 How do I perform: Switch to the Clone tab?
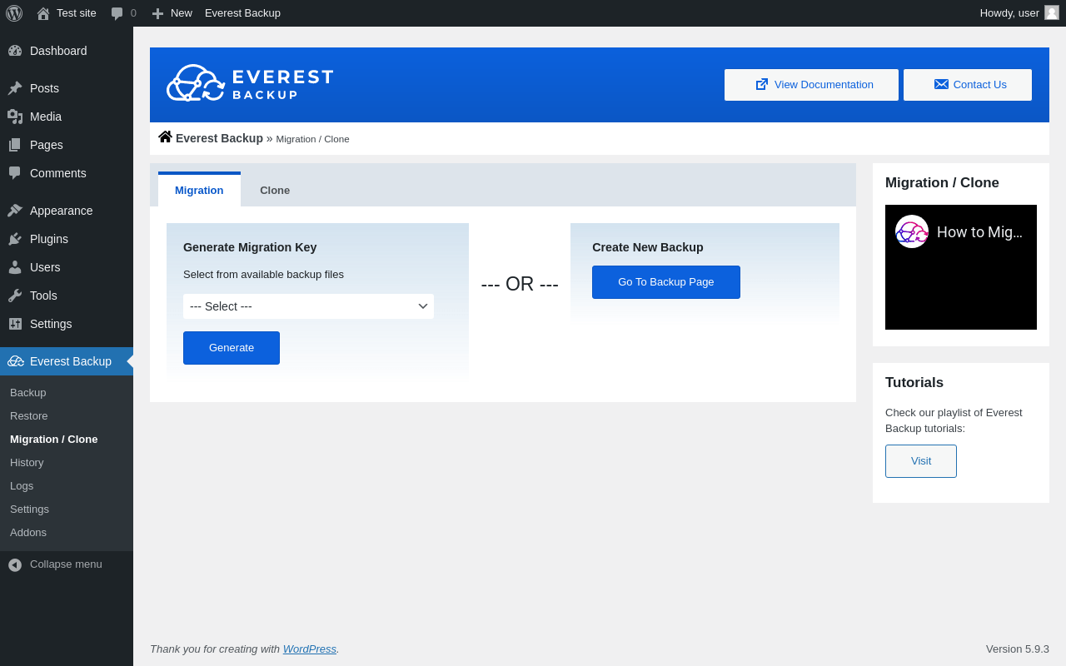tap(275, 190)
